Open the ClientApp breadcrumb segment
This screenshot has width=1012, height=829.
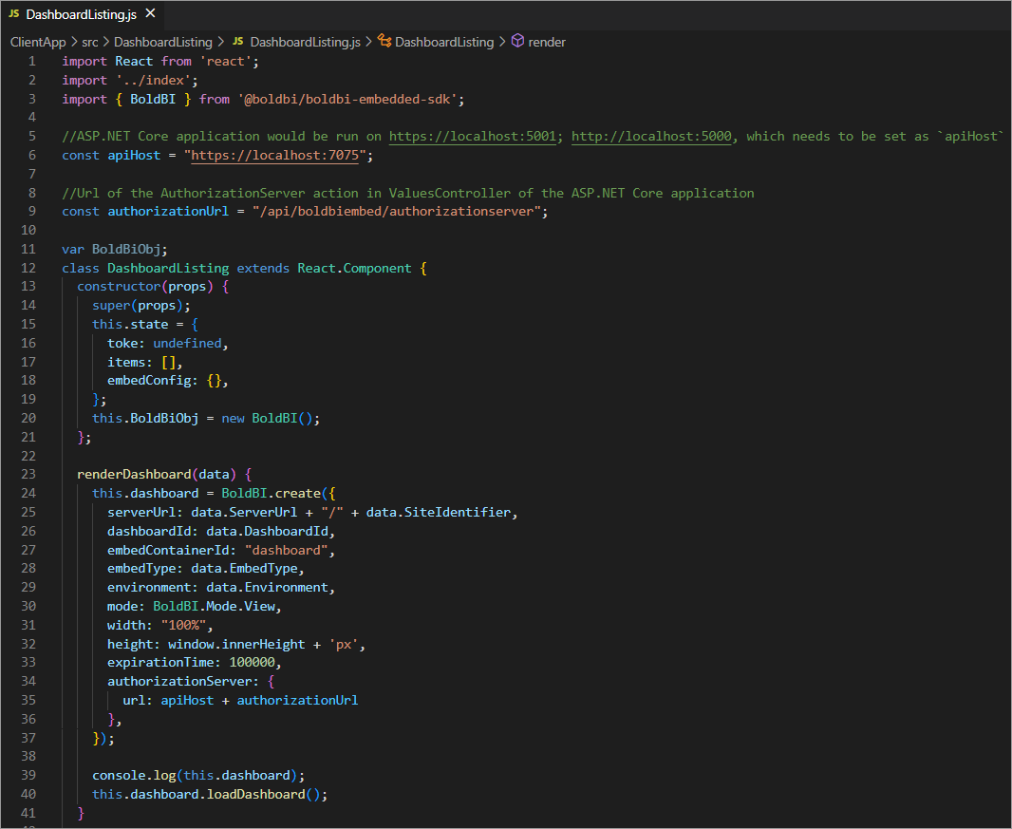(38, 42)
